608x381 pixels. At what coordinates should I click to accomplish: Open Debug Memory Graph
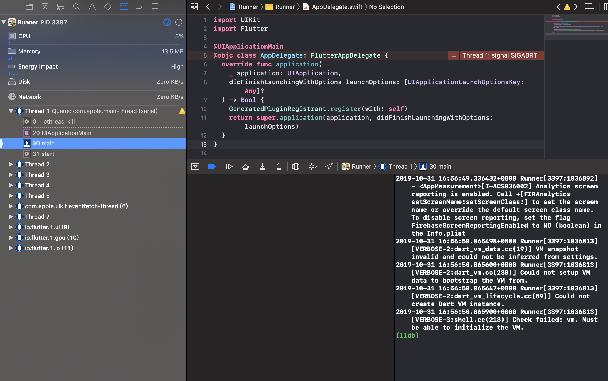(312, 166)
